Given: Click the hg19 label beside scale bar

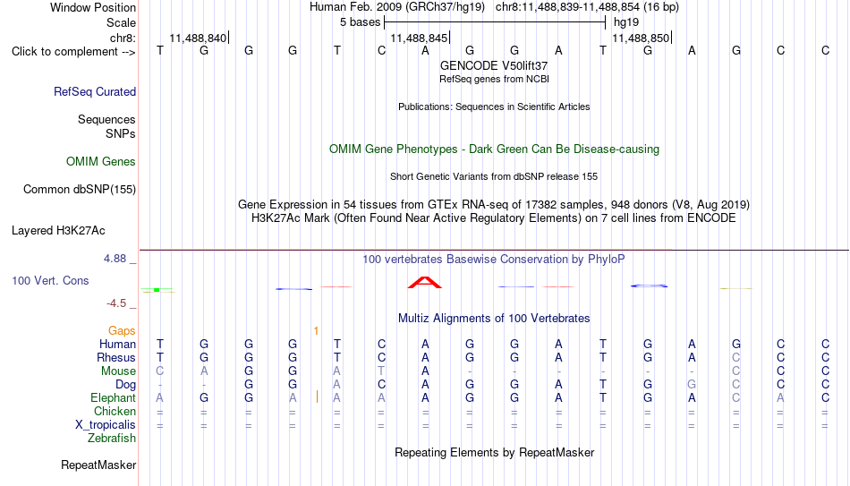Looking at the screenshot, I should [x=626, y=22].
